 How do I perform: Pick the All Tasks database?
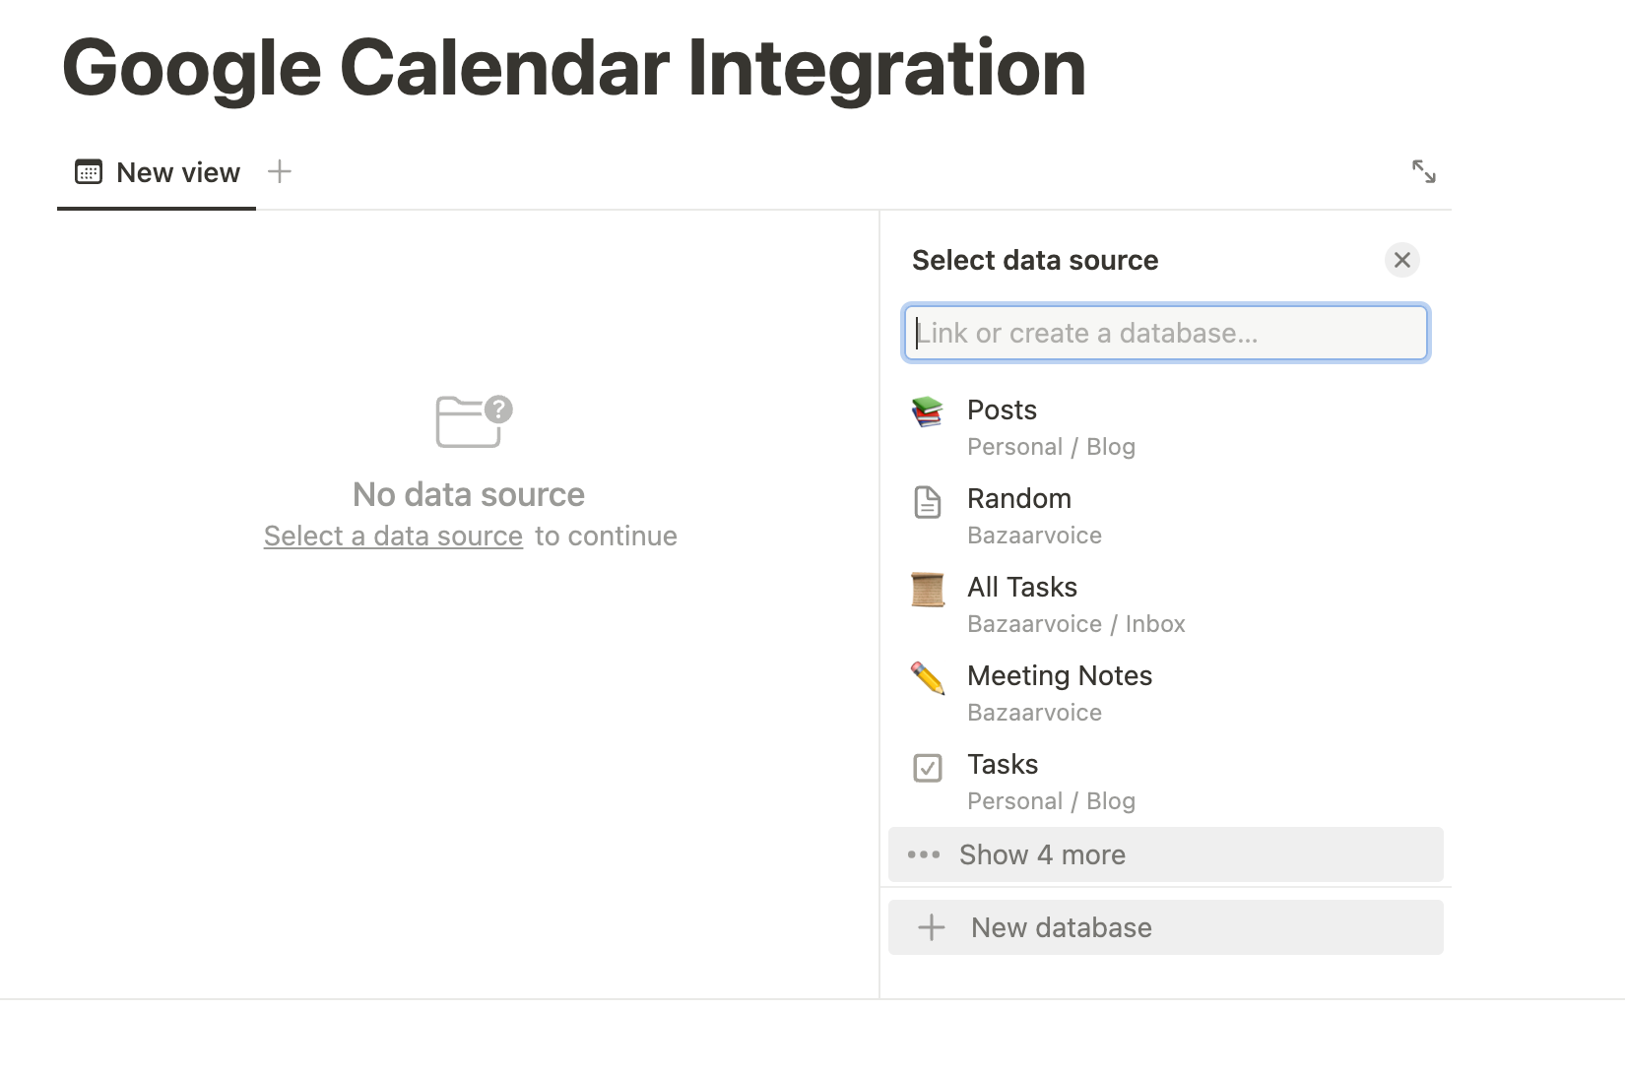point(1166,605)
